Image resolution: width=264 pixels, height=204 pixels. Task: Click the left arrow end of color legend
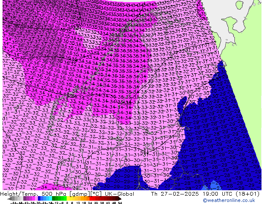(9, 199)
